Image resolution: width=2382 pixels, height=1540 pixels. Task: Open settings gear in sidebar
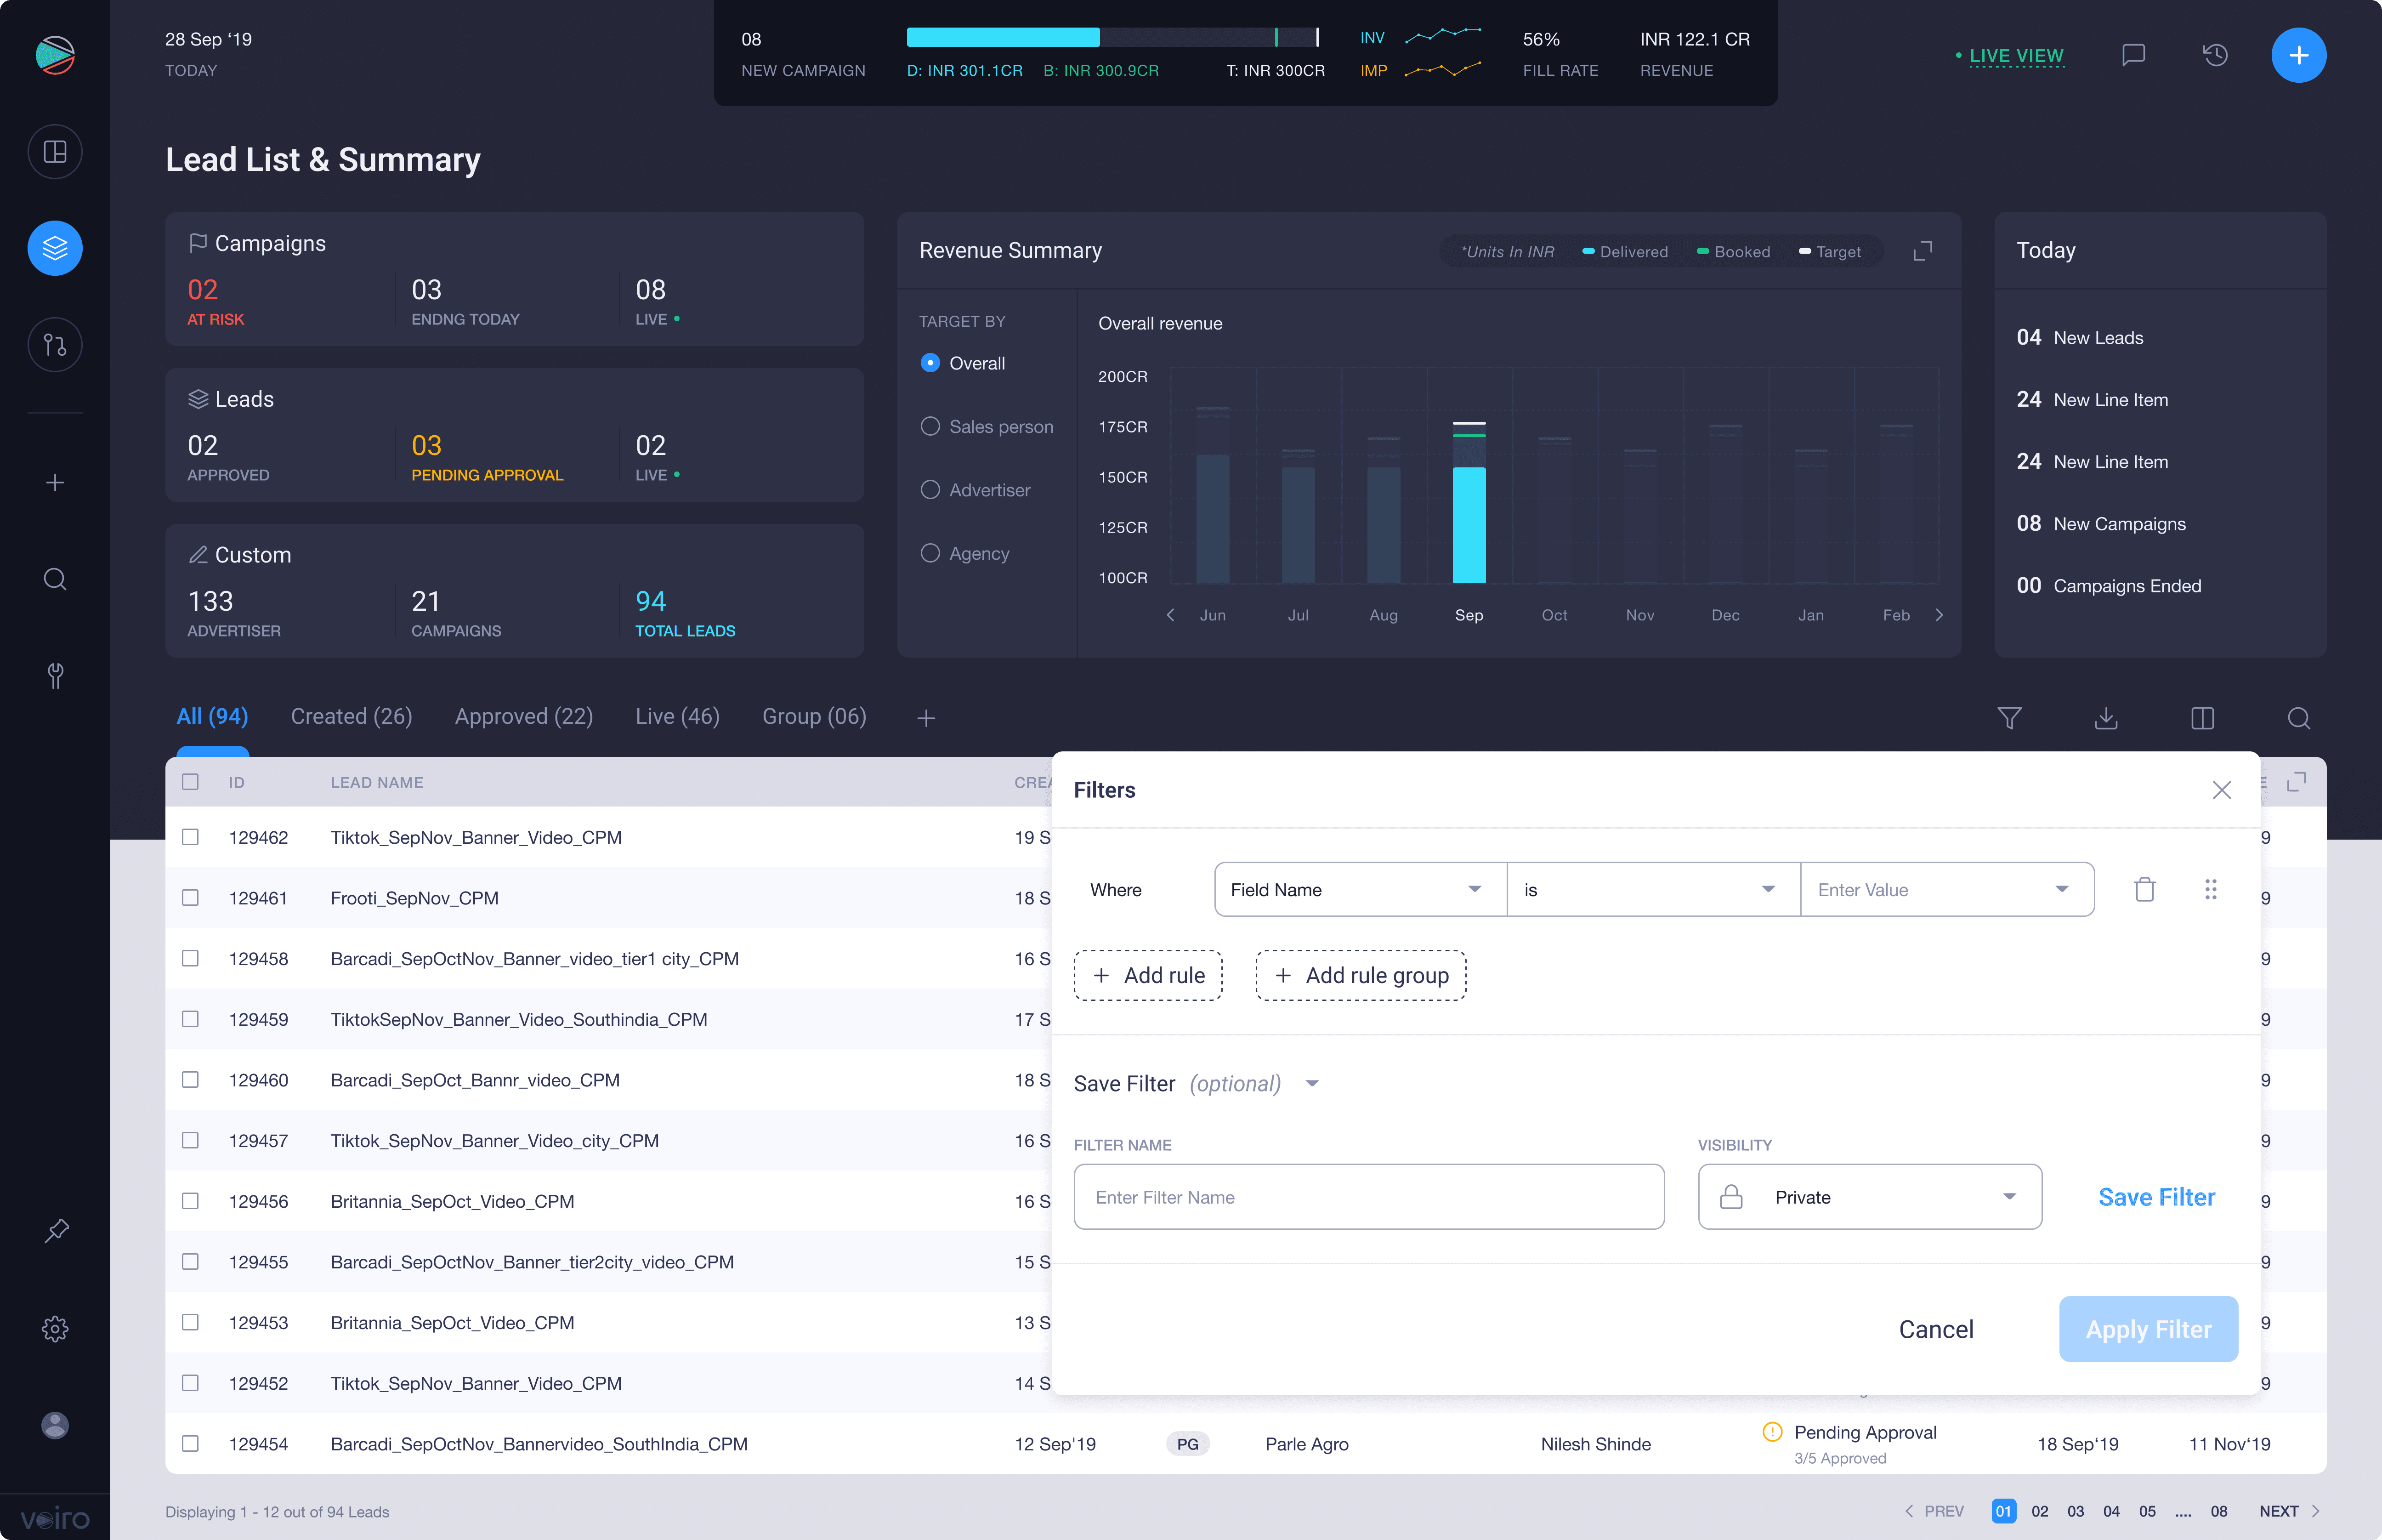point(55,1328)
